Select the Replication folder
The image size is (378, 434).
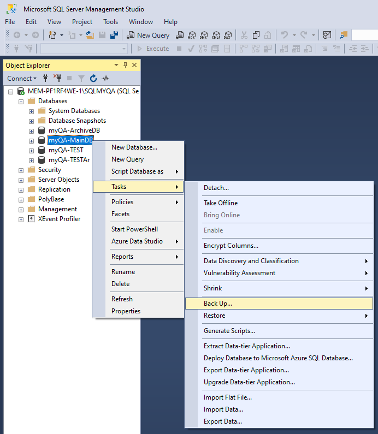point(54,189)
